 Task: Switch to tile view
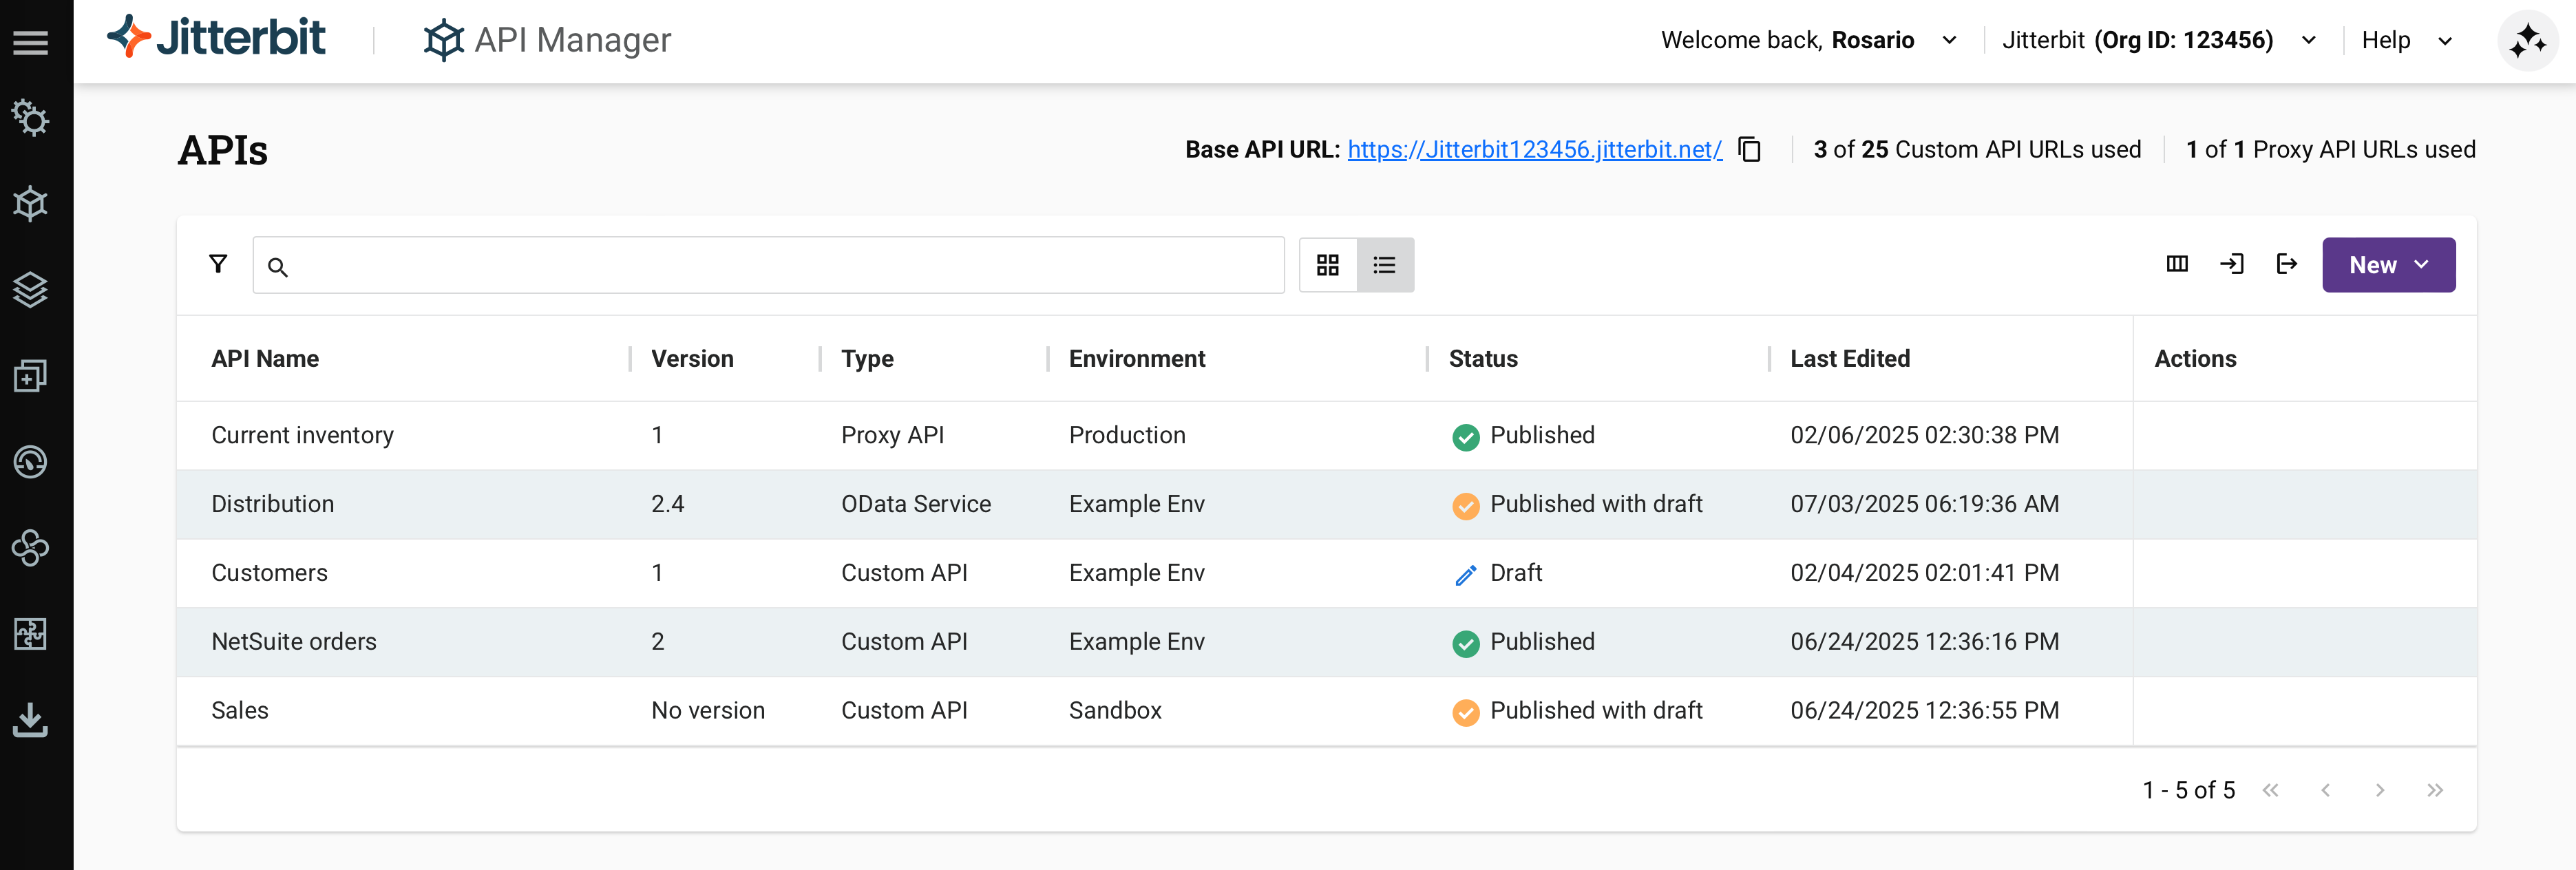click(x=1328, y=265)
